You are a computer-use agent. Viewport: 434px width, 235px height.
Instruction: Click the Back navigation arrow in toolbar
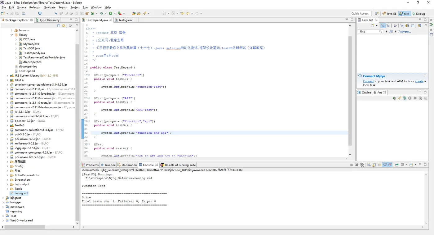(188, 13)
